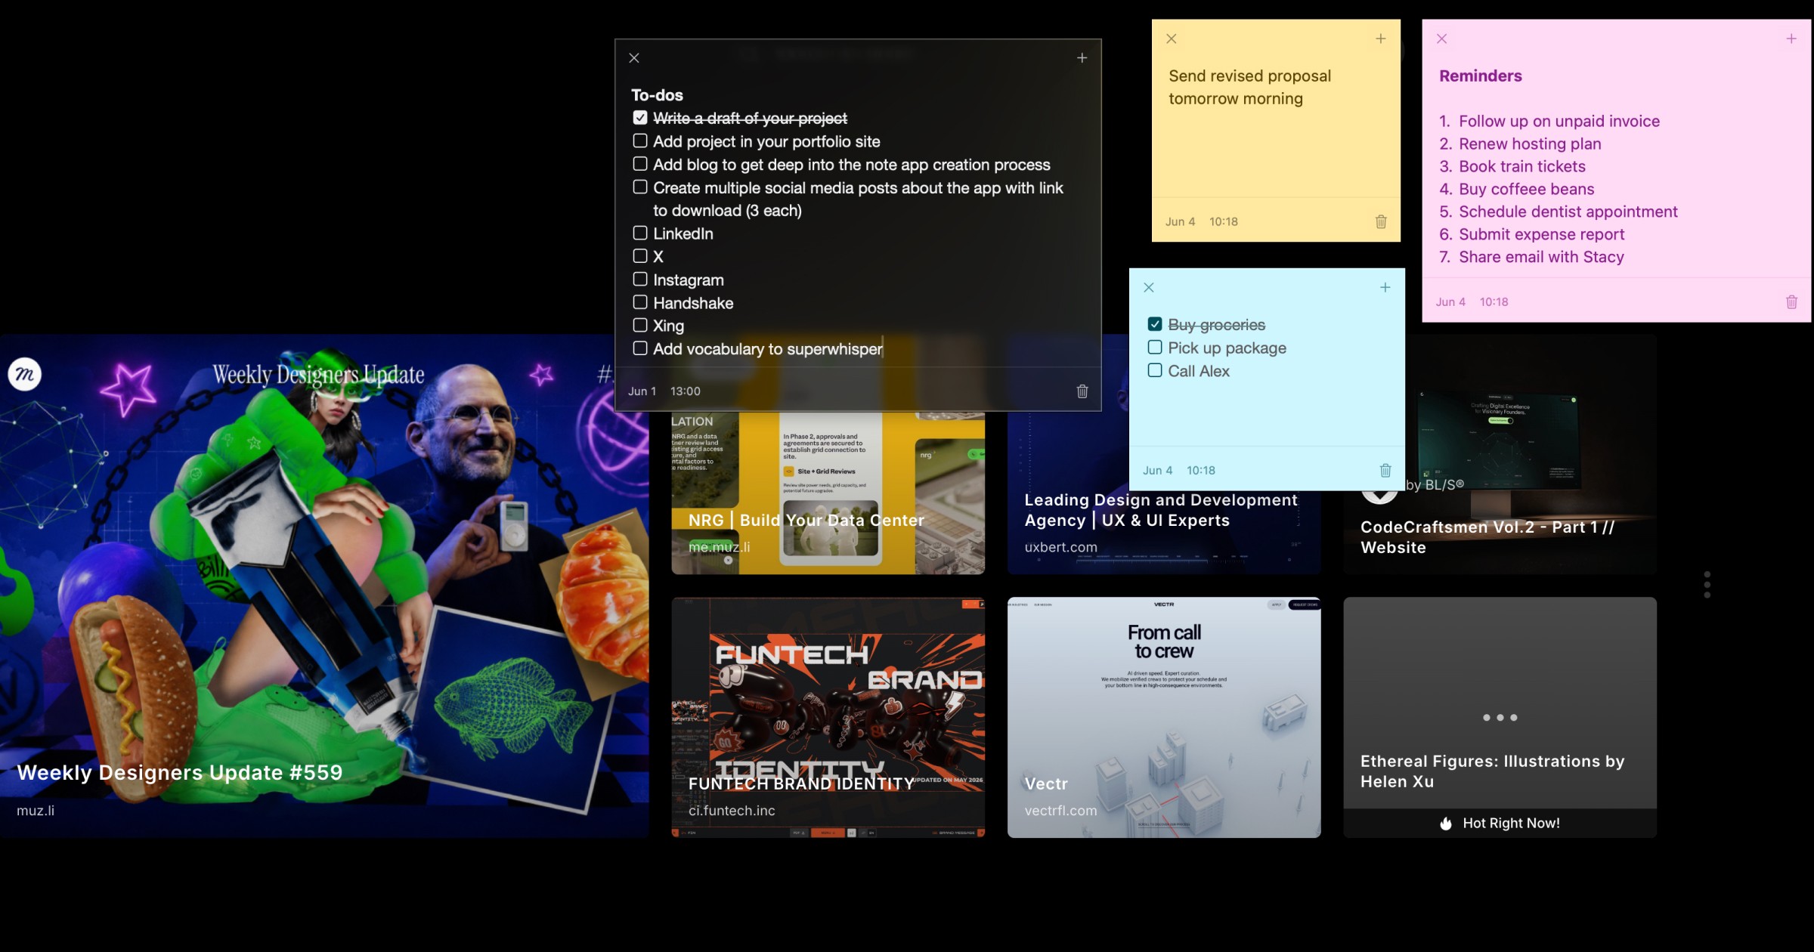1814x952 pixels.
Task: Click Book train tickets reminder
Action: point(1521,166)
